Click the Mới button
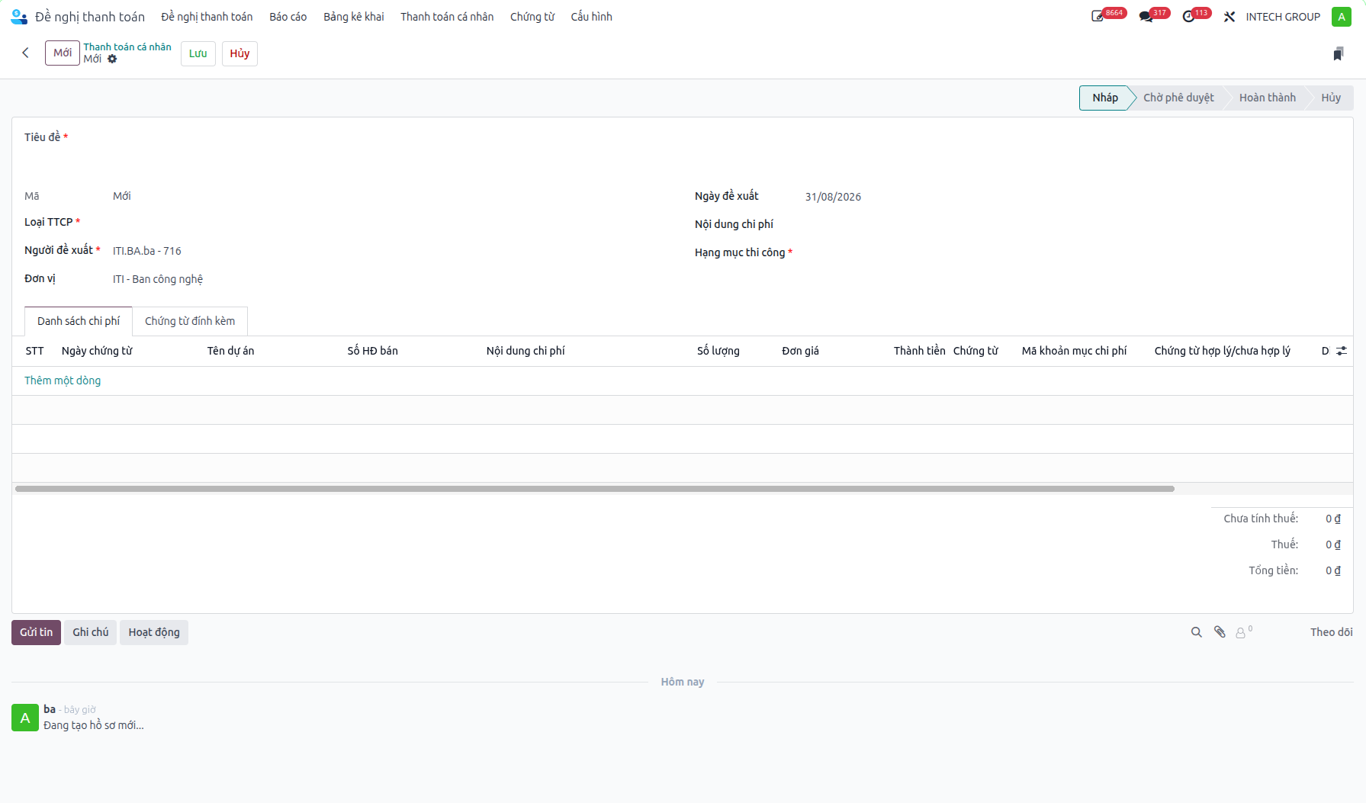Viewport: 1366px width, 803px height. pos(63,53)
